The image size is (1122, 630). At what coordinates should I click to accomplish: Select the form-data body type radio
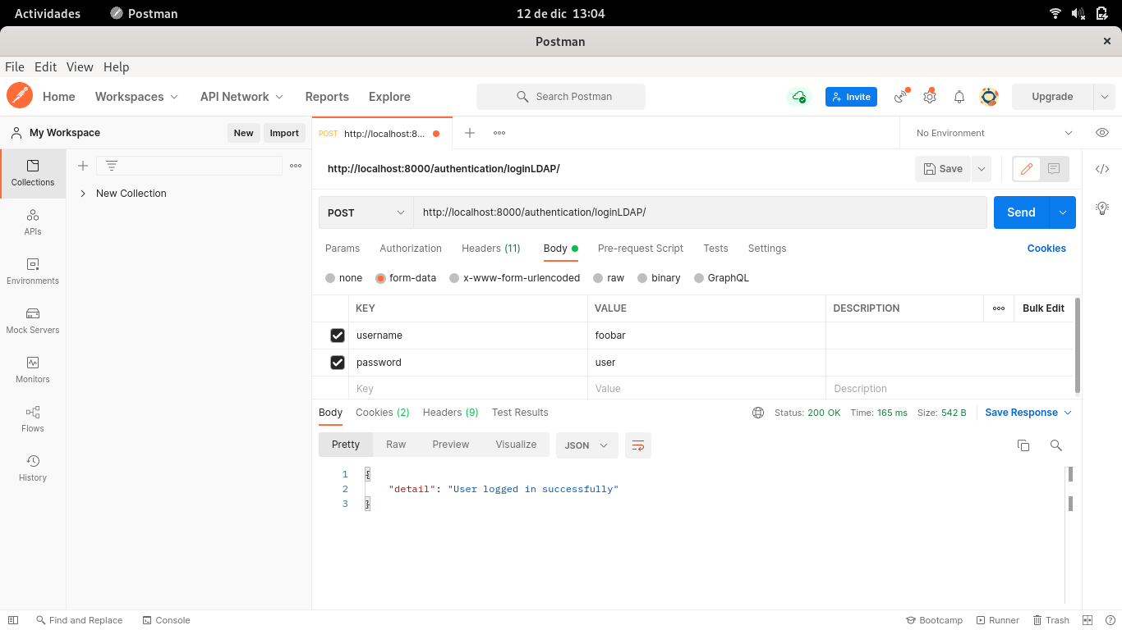click(x=380, y=278)
